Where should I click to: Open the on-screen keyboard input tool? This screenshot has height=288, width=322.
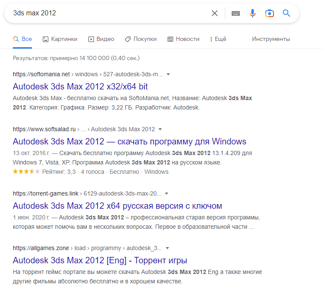[236, 13]
